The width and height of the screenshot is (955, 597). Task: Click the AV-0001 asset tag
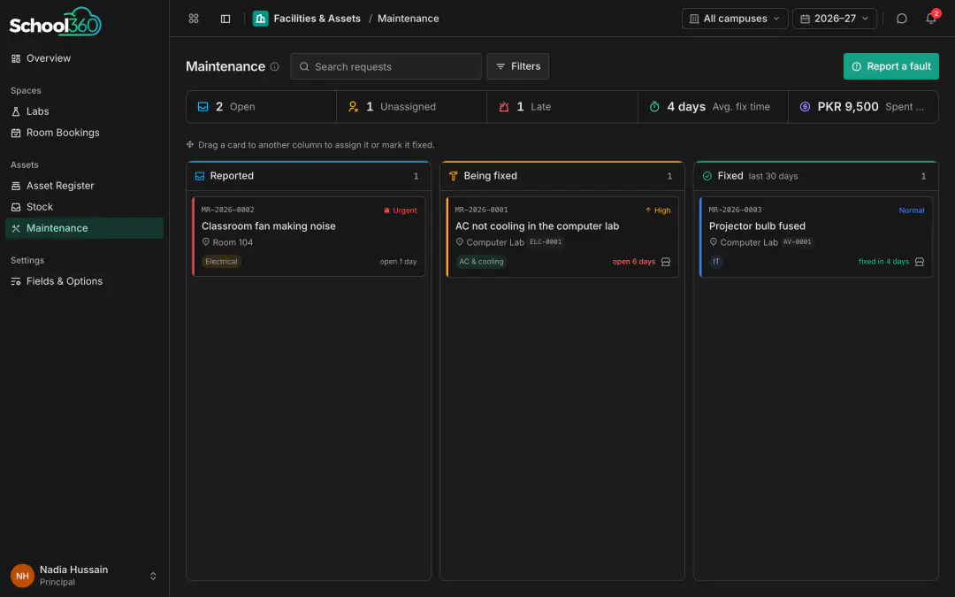(798, 241)
